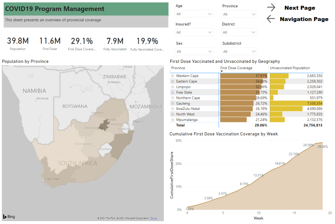Open the Insured? filter dropdown
Image resolution: width=335 pixels, height=224 pixels.
tap(194, 32)
